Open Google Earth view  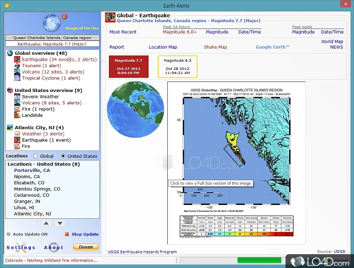(x=273, y=47)
